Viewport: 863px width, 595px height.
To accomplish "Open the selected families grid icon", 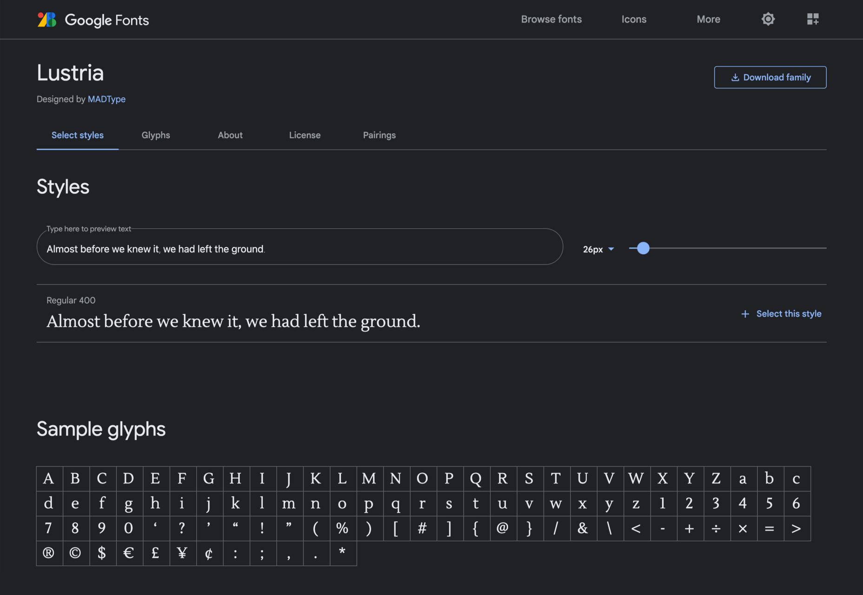I will coord(813,19).
